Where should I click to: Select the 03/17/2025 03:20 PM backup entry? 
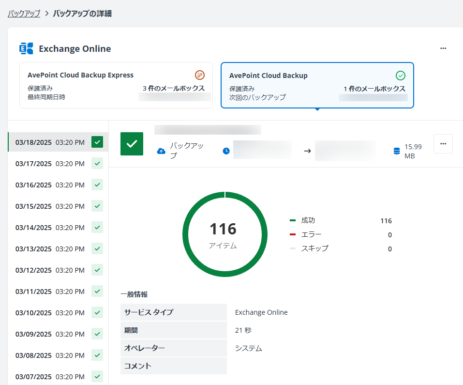click(x=58, y=163)
